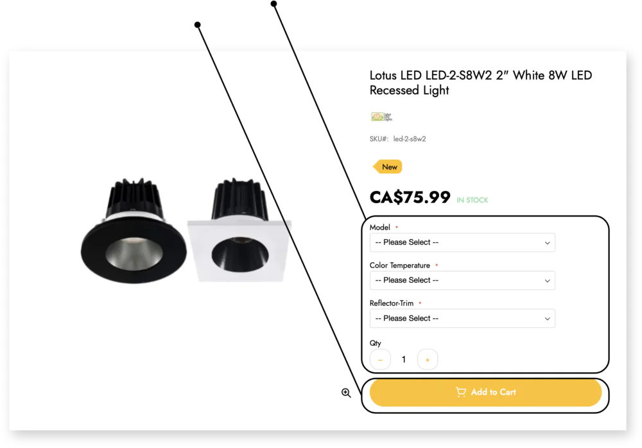The height and width of the screenshot is (448, 642).
Task: Click the product title Lotus LED LED-2-S8W2
Action: point(481,83)
